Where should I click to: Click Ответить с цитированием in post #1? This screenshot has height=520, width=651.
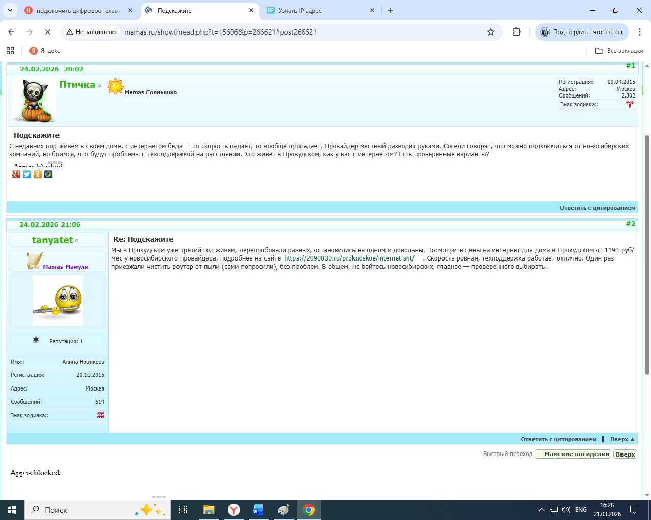click(x=598, y=208)
